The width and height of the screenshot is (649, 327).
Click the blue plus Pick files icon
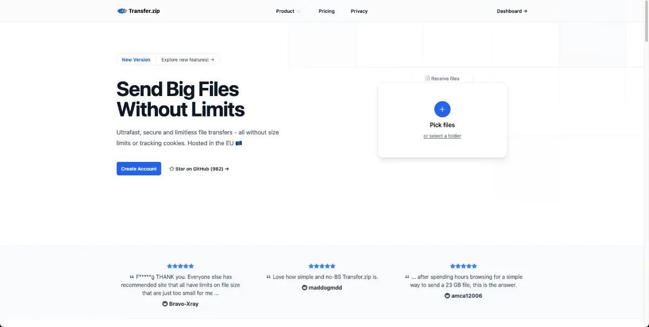click(442, 109)
